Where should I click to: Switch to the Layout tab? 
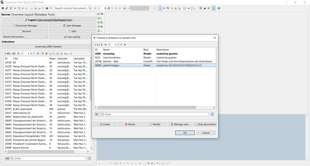tap(29, 15)
